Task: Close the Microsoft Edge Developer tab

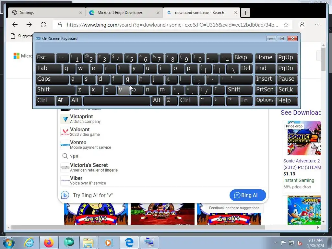Action: point(158,13)
